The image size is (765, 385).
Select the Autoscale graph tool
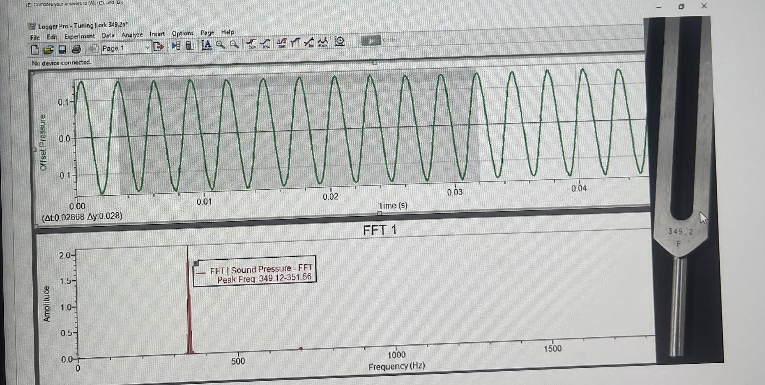(x=206, y=44)
